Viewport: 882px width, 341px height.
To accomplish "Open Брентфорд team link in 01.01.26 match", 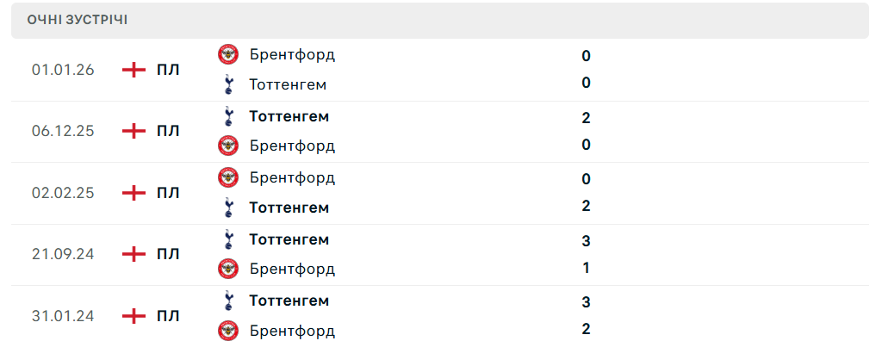I will click(292, 55).
